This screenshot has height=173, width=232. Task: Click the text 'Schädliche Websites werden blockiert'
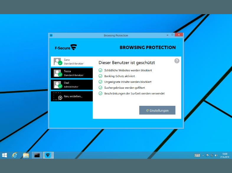point(128,70)
